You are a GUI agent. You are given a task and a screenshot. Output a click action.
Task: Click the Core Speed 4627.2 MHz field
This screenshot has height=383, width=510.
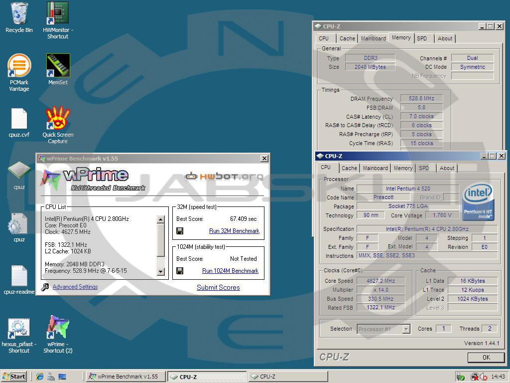pos(381,281)
